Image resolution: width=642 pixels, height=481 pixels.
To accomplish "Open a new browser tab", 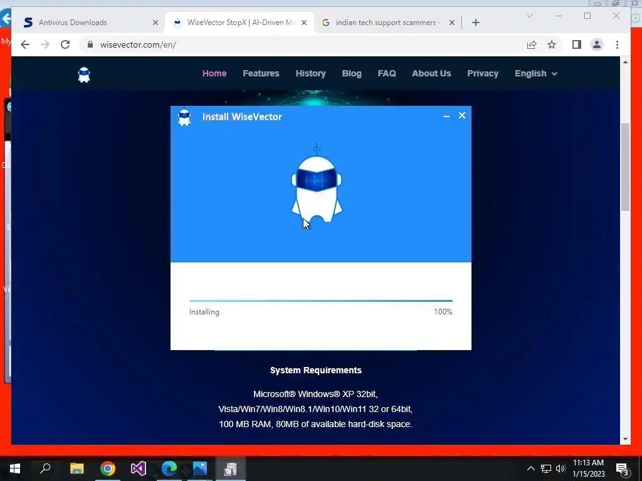I will point(475,23).
